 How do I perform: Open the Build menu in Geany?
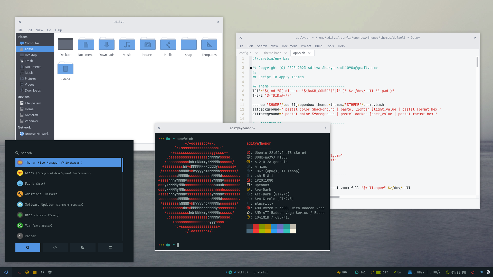pyautogui.click(x=318, y=46)
